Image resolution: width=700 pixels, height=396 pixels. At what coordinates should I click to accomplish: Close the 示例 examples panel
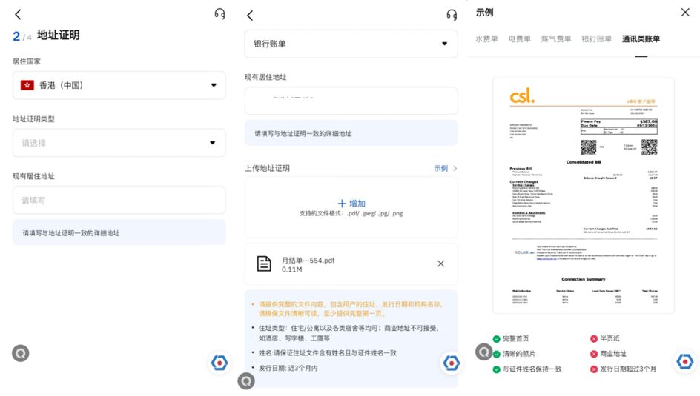coord(684,13)
